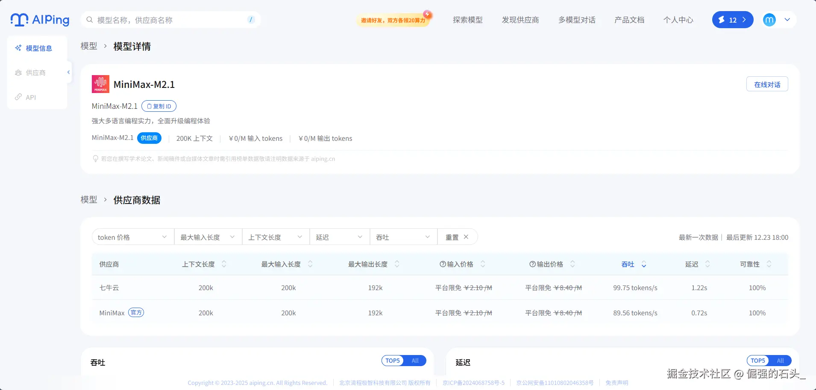Click the lightbulb citation hint icon
The height and width of the screenshot is (390, 816).
coord(96,159)
